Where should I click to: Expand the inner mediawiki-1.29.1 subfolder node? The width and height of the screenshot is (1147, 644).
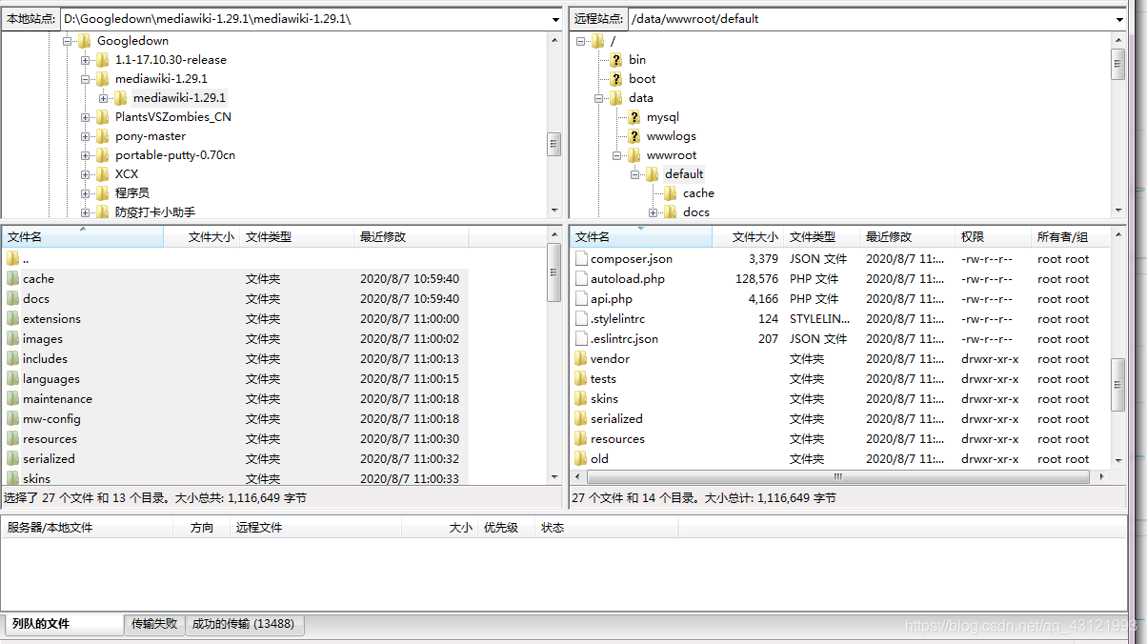(x=103, y=98)
